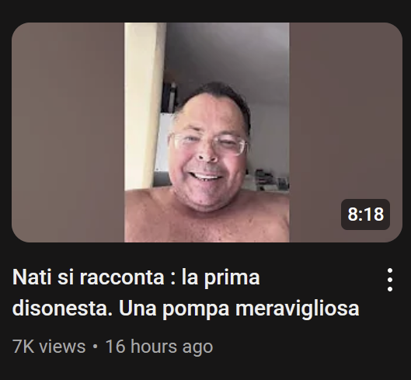
Task: Click the left blurred side of the thumbnail
Action: pos(68,132)
